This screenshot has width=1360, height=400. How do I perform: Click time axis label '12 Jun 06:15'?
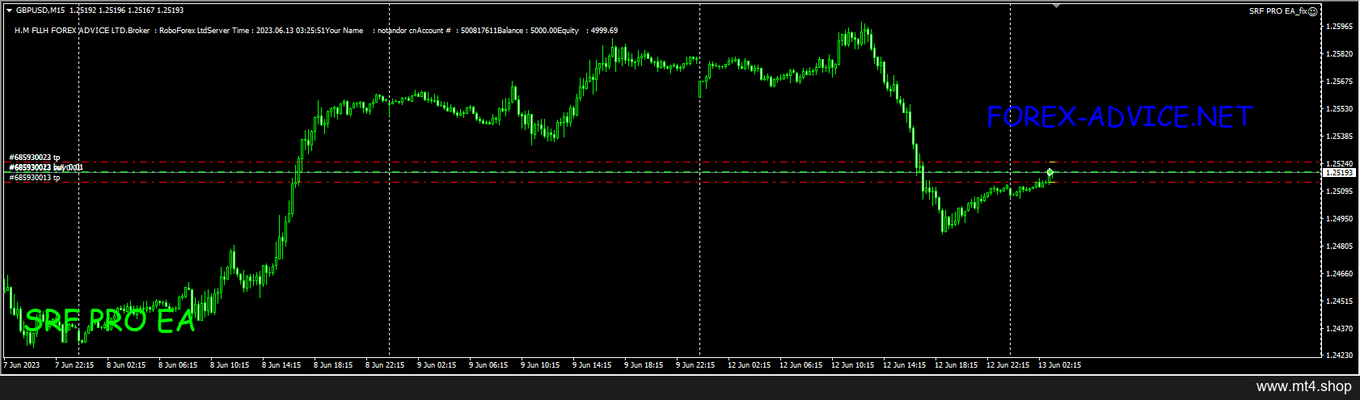tap(800, 365)
